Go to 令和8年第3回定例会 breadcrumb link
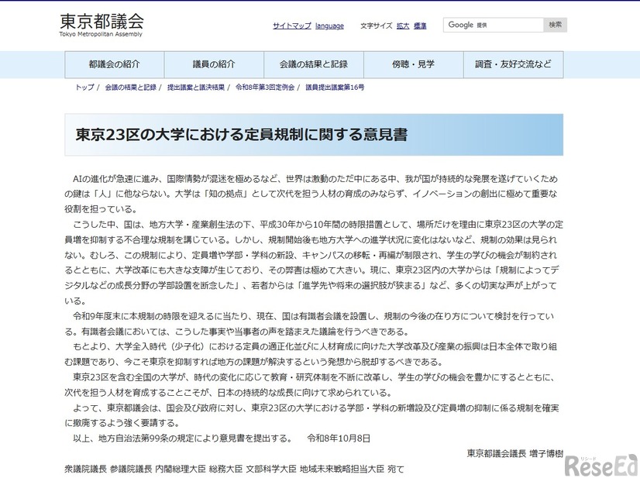 click(x=265, y=88)
